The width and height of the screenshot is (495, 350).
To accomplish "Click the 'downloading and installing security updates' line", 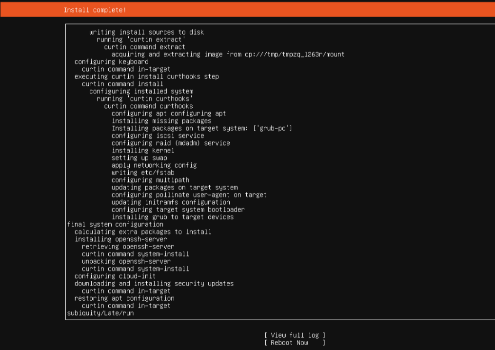I will coord(154,283).
